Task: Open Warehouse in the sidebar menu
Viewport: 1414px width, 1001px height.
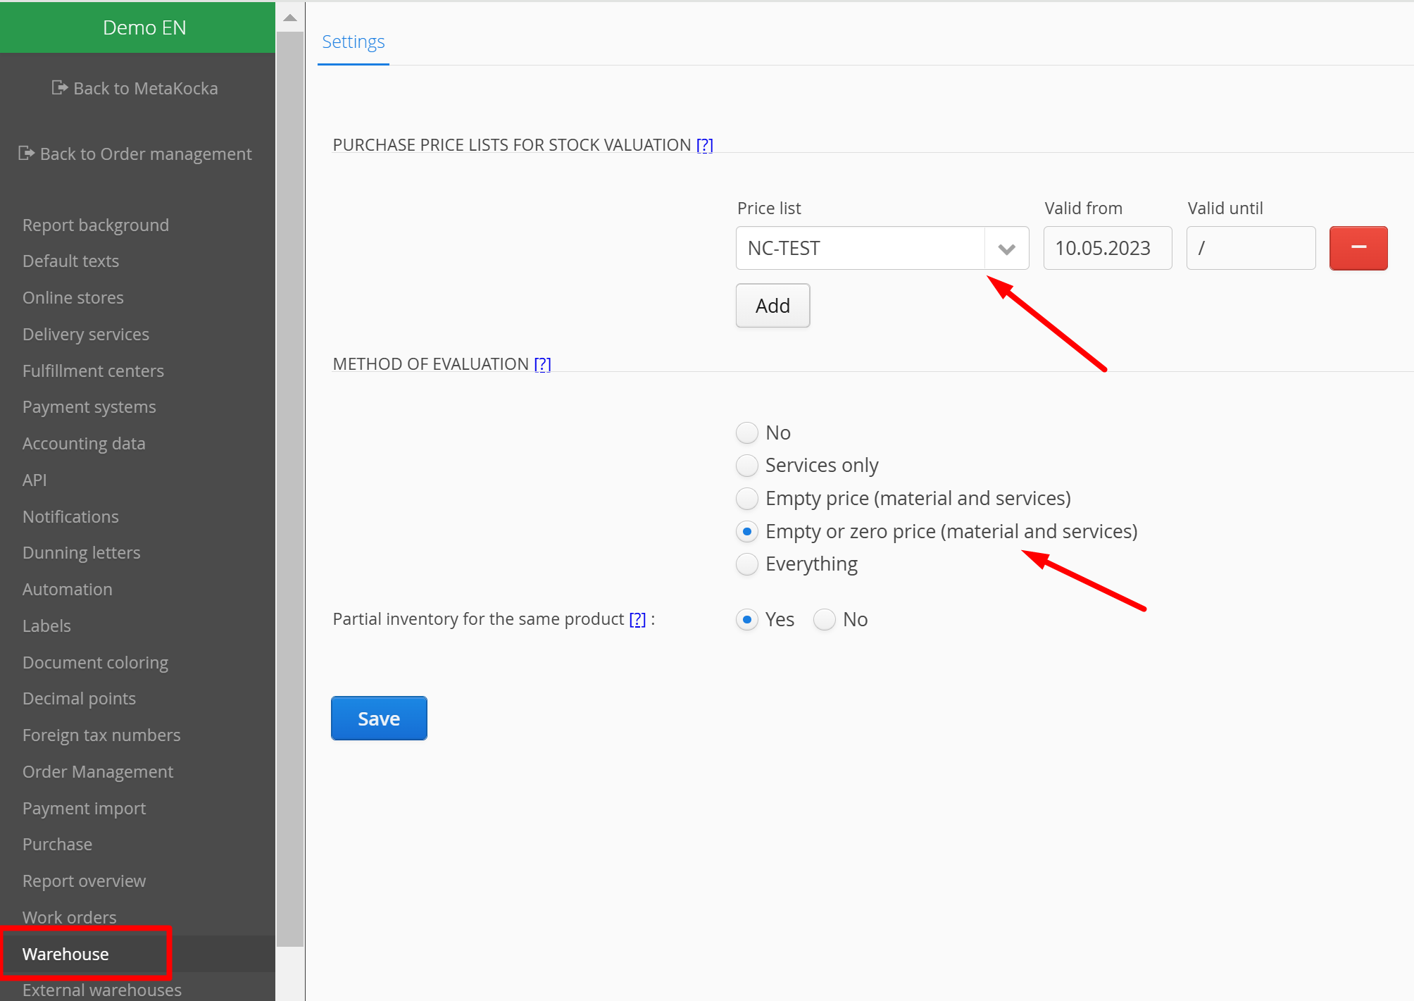Action: coord(65,954)
